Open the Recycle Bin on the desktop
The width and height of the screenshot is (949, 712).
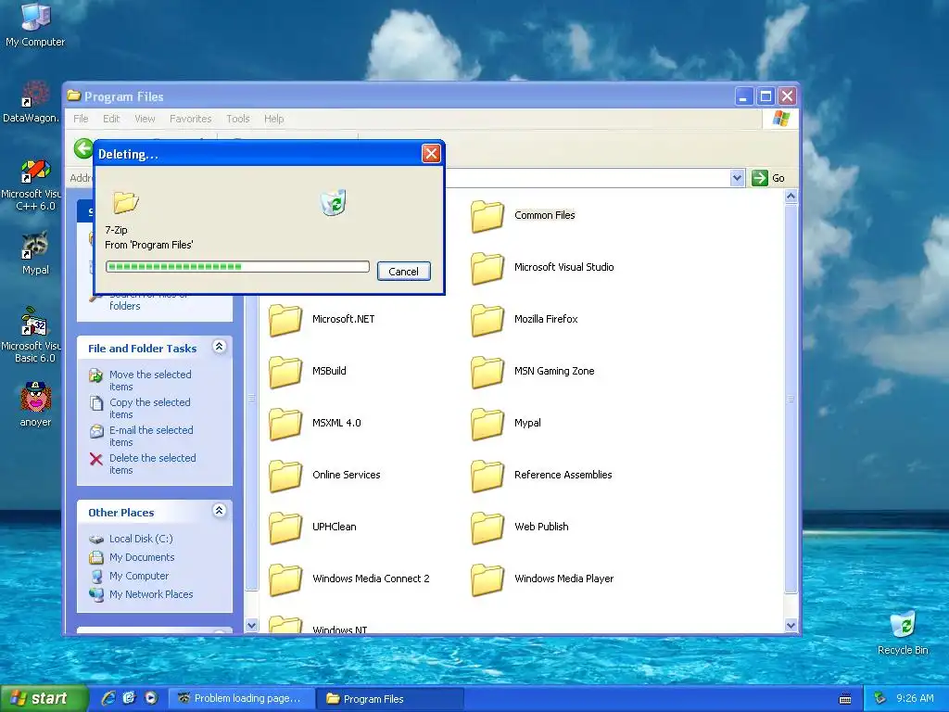pyautogui.click(x=903, y=632)
